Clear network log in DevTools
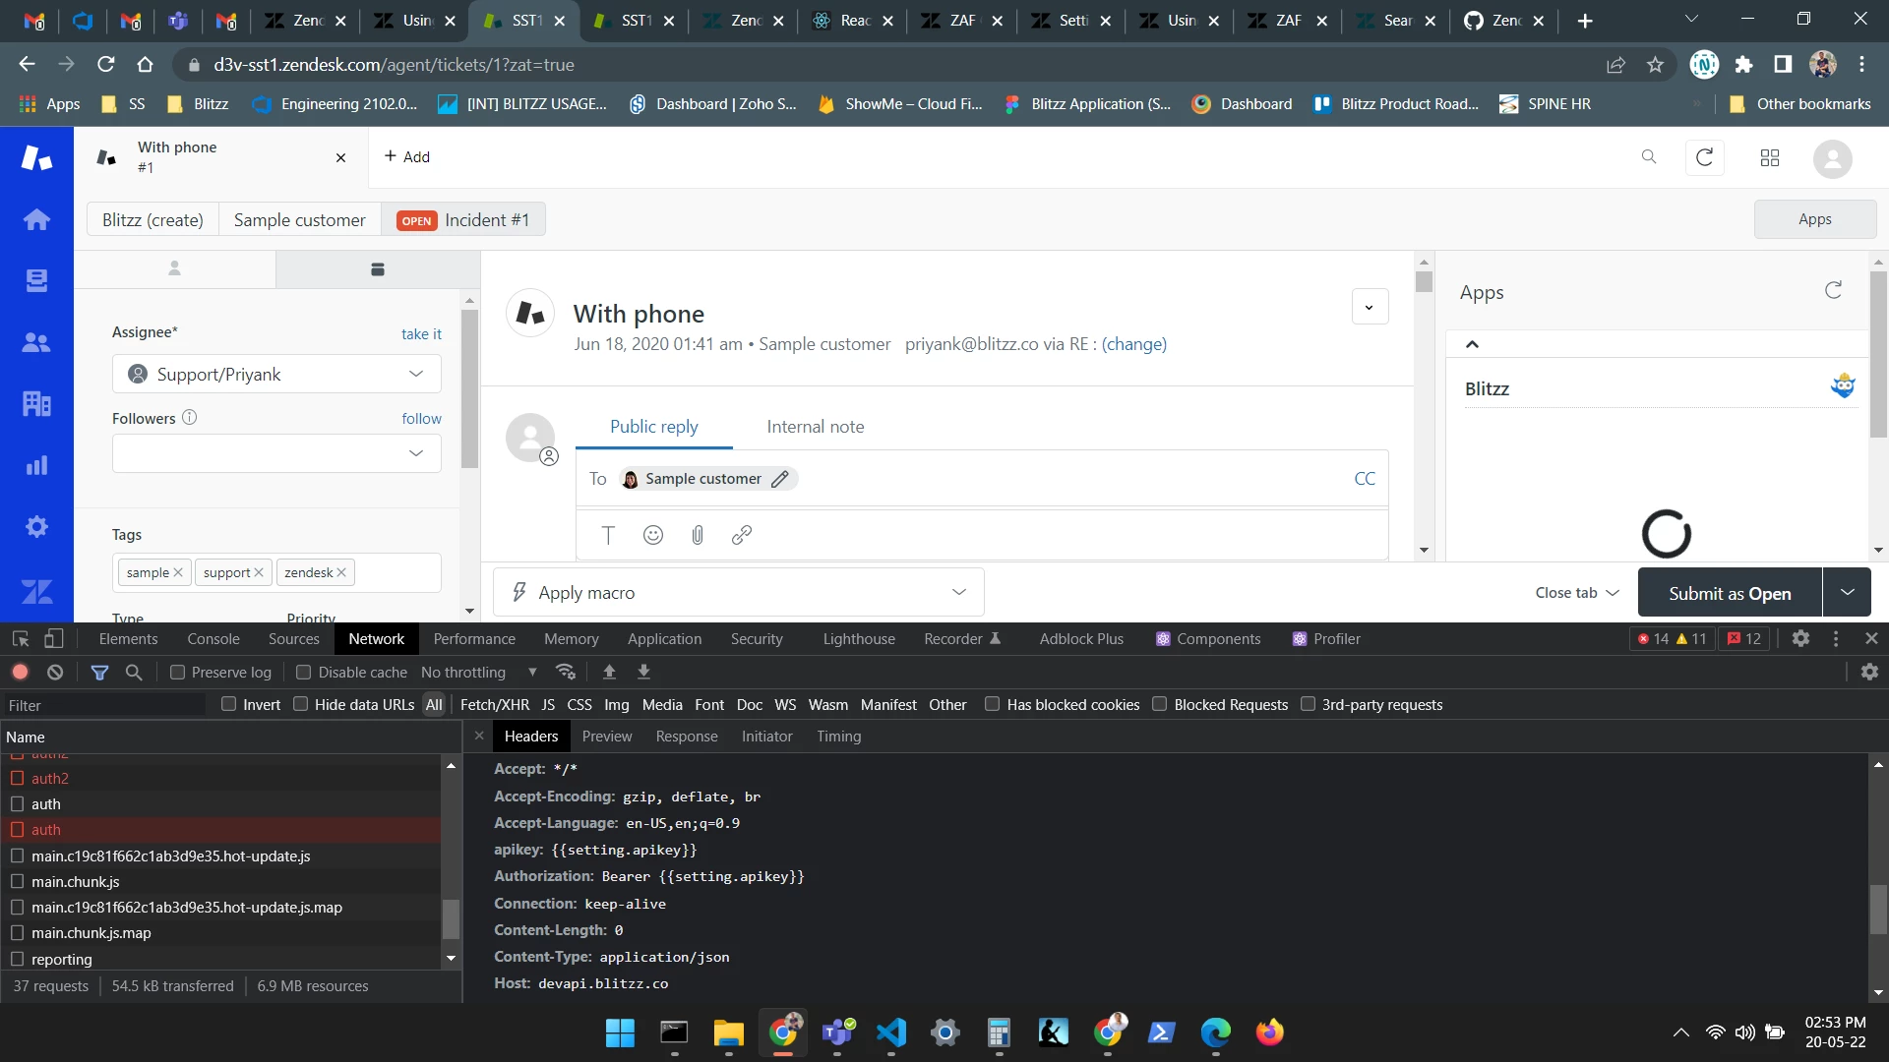 (55, 672)
